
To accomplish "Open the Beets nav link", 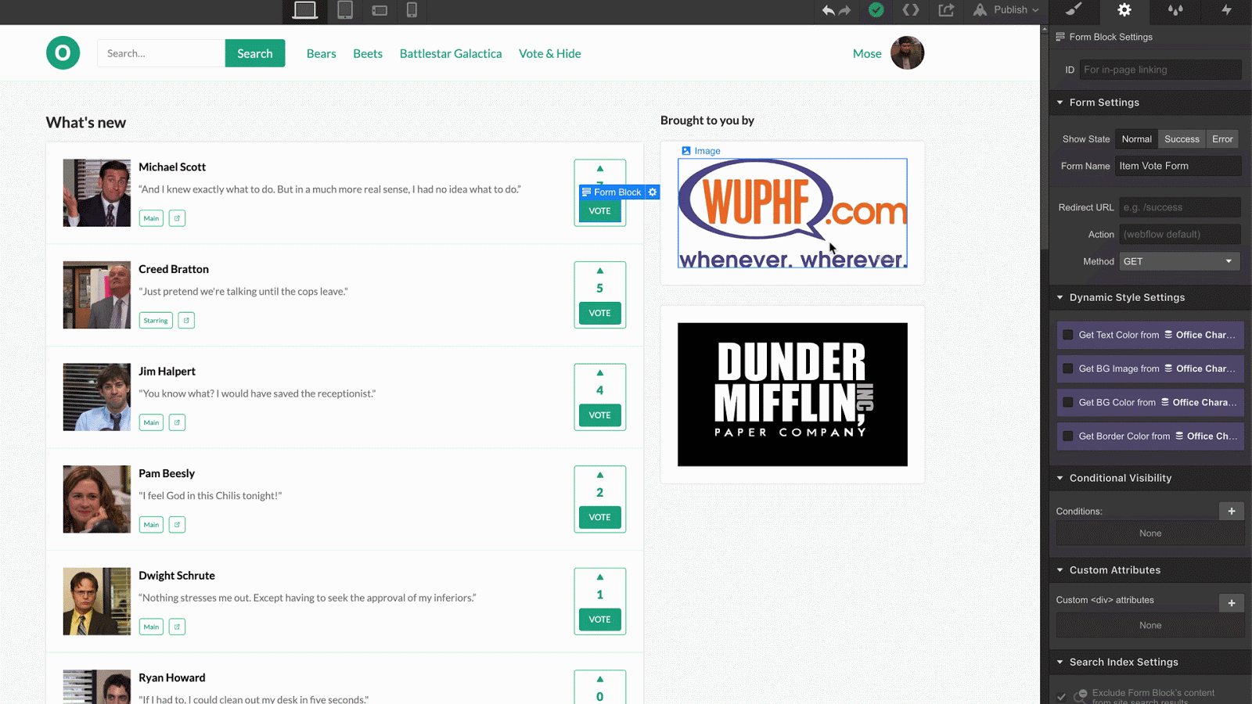I will pyautogui.click(x=368, y=53).
